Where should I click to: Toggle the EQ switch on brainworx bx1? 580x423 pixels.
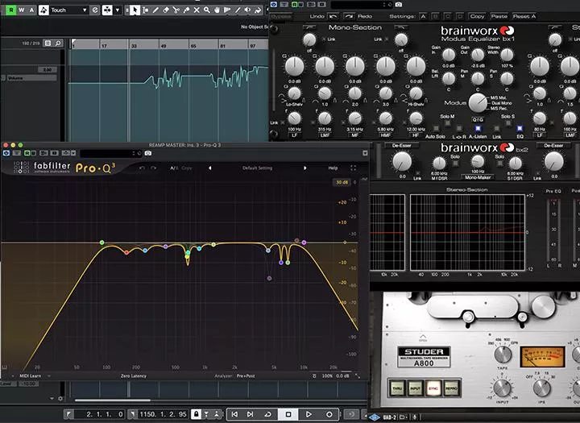[x=520, y=128]
